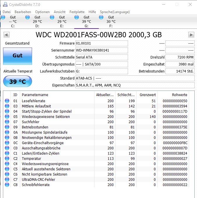Click the Schlecht... column header
The height and width of the screenshot is (198, 197).
coord(126,95)
